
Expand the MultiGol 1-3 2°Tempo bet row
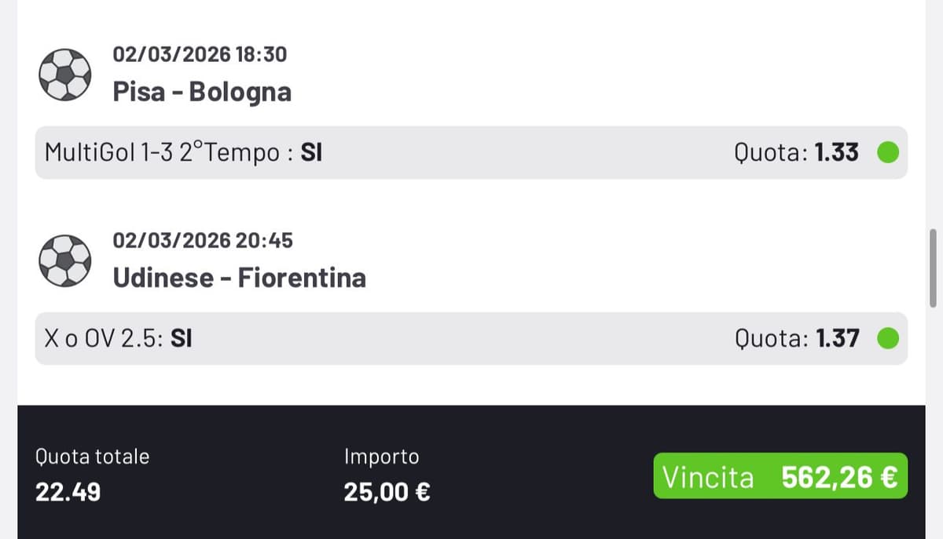(x=472, y=153)
